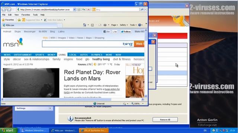Click the Images search category link

tap(62, 38)
